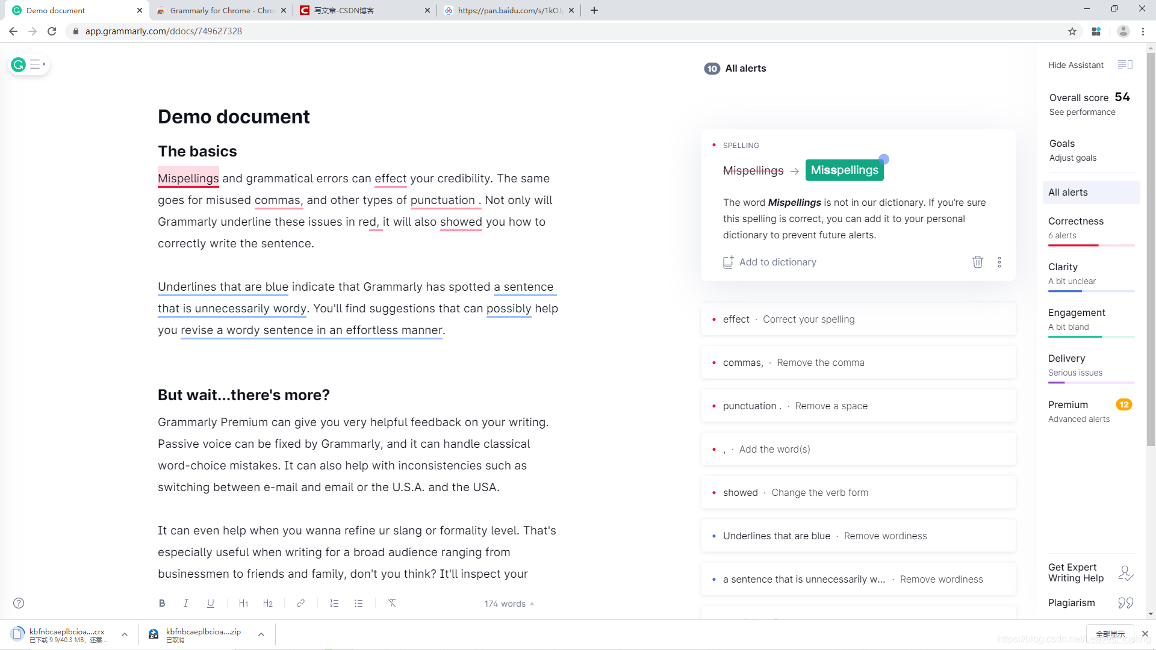Expand 'a sentence that is unnecessarily' alert
Viewport: 1156px width, 650px height.
(859, 579)
